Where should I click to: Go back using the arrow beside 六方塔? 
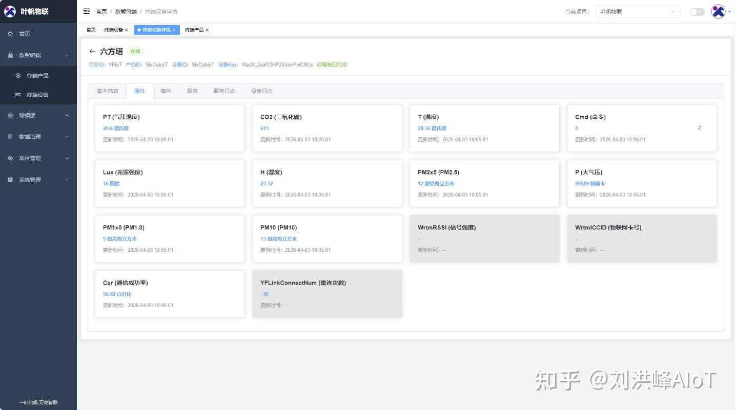click(92, 51)
